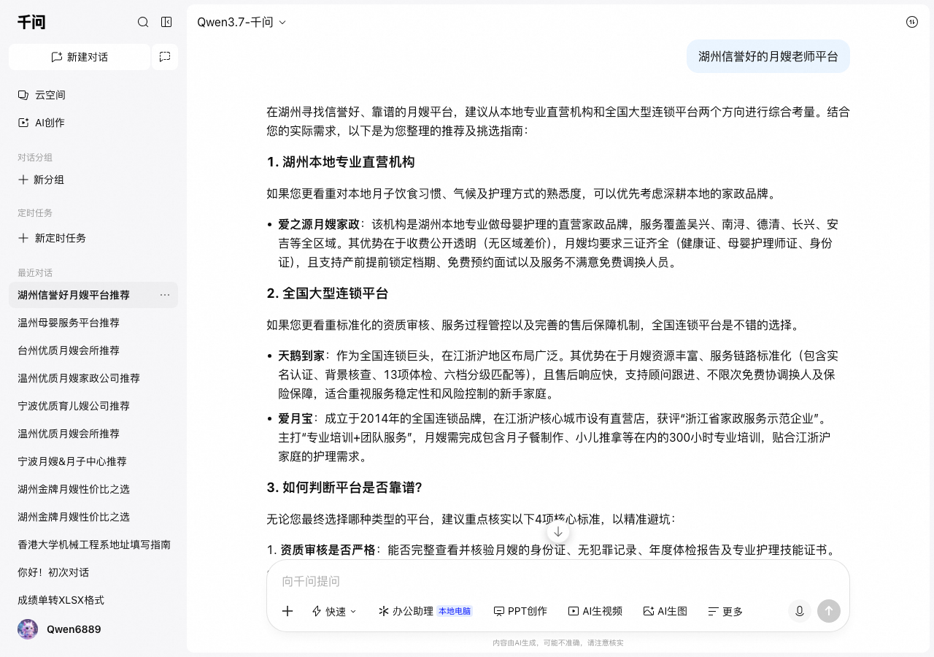
Task: Open more options for 湖州信誉好月嫂平台推荐
Action: 165,295
